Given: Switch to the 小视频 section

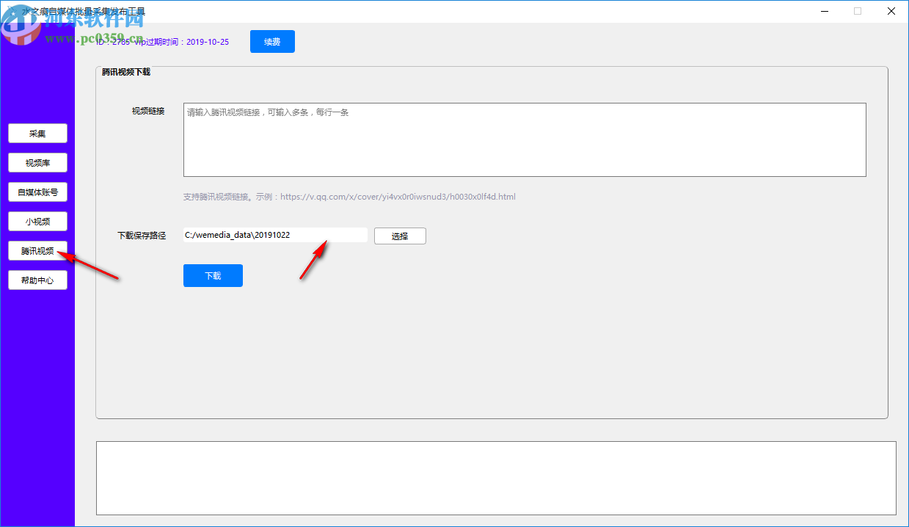Looking at the screenshot, I should click(x=37, y=222).
